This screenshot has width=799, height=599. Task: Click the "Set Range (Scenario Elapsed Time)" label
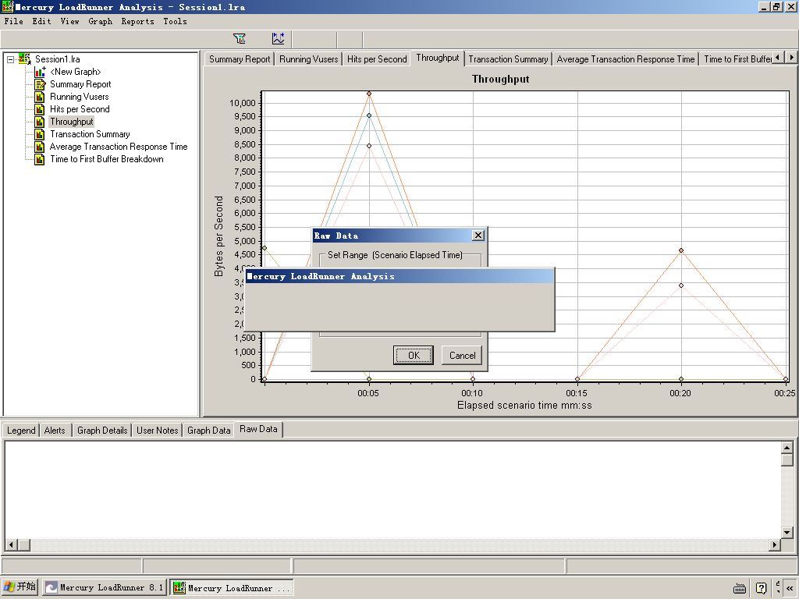point(395,255)
